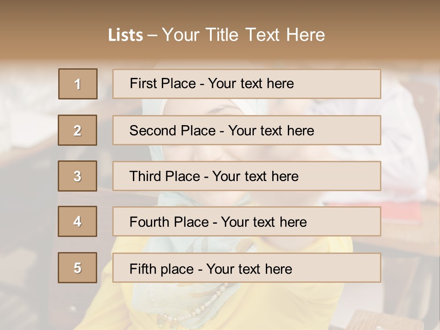
Task: Select the number 4 square
Action: click(x=77, y=221)
